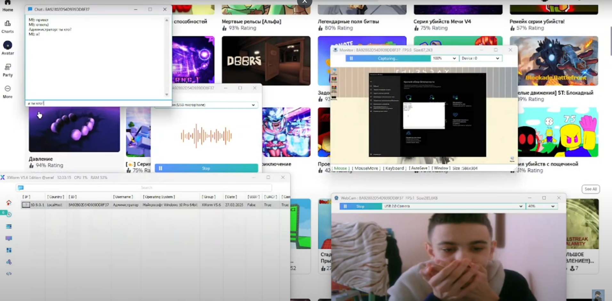Click the Легендарные поля битвы game title
Viewport: 612px width, 301px height.
(x=348, y=21)
